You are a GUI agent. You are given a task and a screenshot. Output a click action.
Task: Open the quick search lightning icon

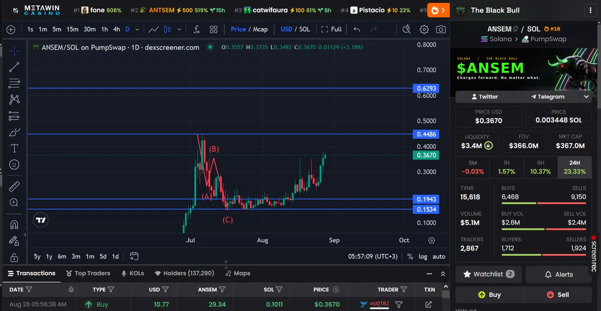click(407, 30)
